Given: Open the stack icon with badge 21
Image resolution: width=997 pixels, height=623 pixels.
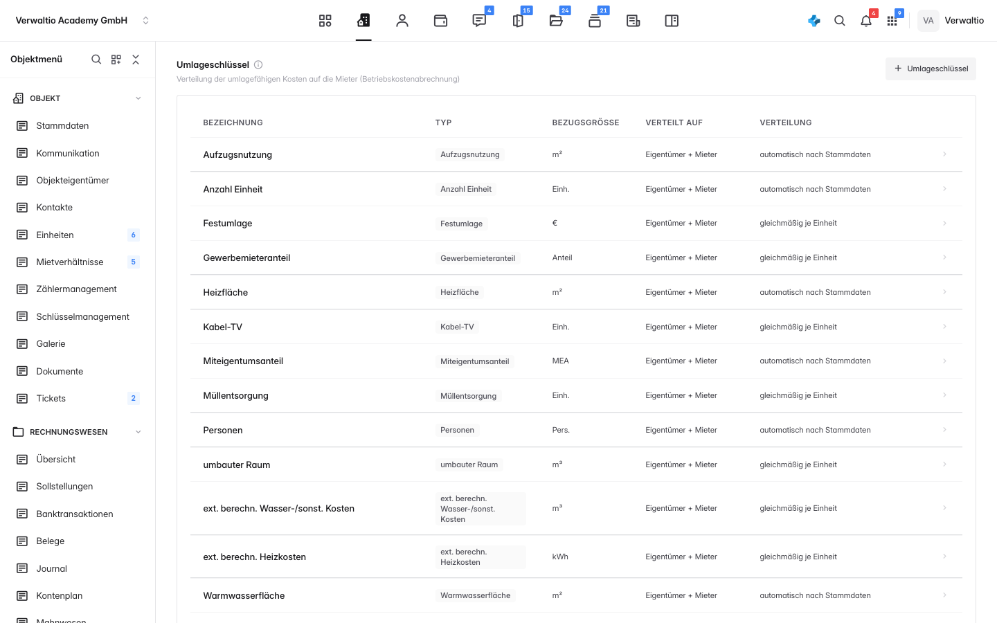Looking at the screenshot, I should click(595, 21).
